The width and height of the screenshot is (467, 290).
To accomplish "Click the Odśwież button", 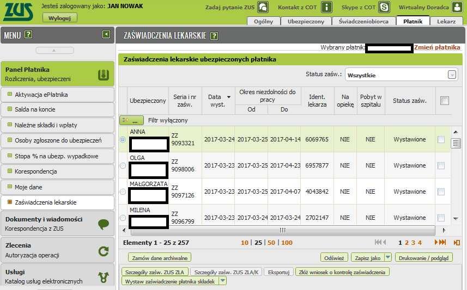I will [x=334, y=258].
